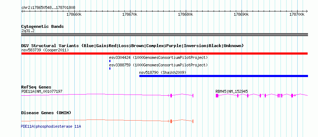This screenshot has height=137, width=318.
Task: Click the small blue mark under esv3388759
Action: (110, 68)
